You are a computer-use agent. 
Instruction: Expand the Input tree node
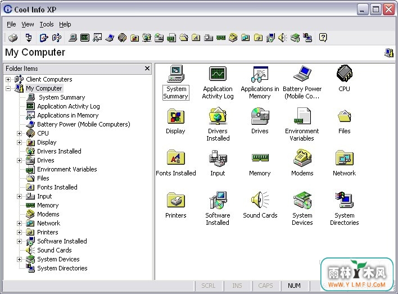(19, 197)
